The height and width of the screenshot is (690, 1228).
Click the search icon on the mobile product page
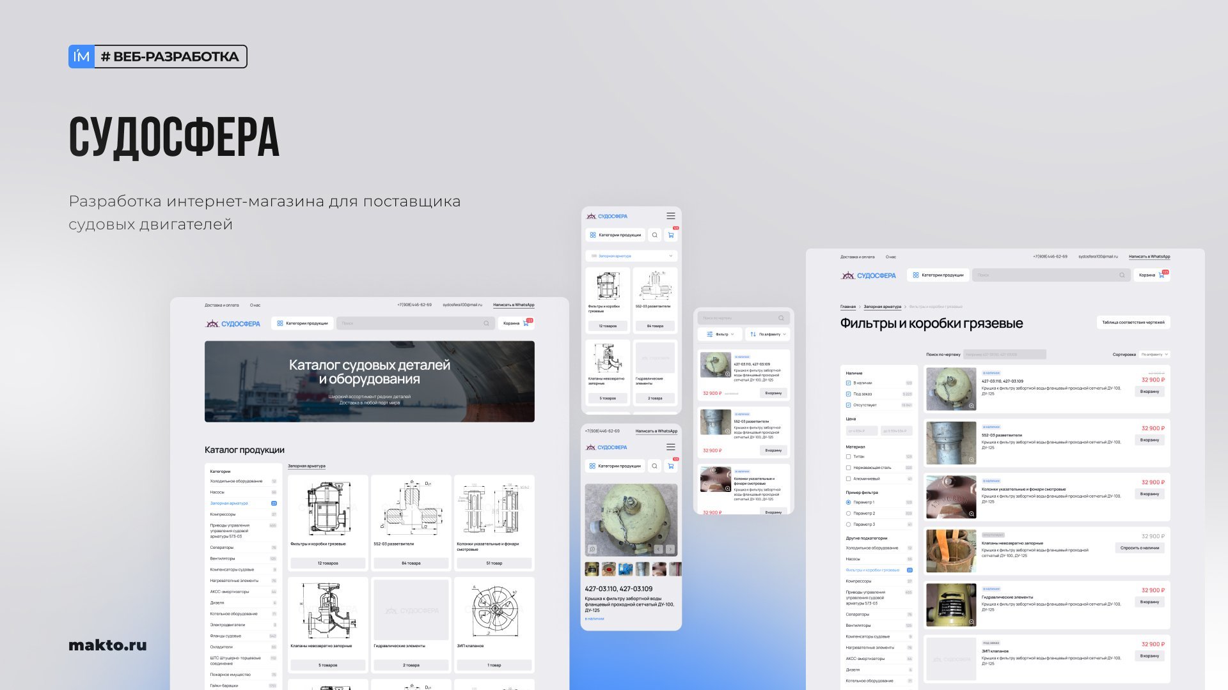pos(654,466)
